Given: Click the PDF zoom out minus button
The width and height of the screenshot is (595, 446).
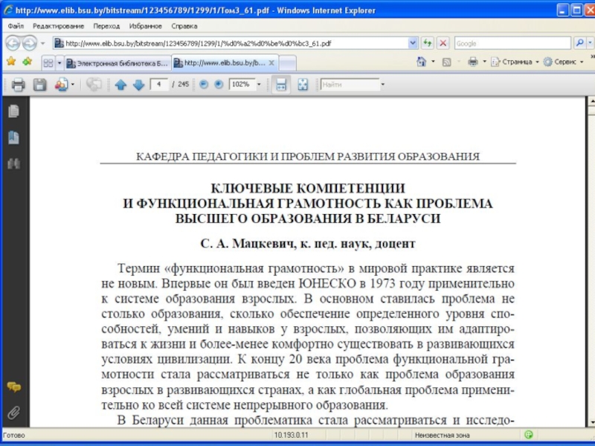Looking at the screenshot, I should [x=204, y=84].
